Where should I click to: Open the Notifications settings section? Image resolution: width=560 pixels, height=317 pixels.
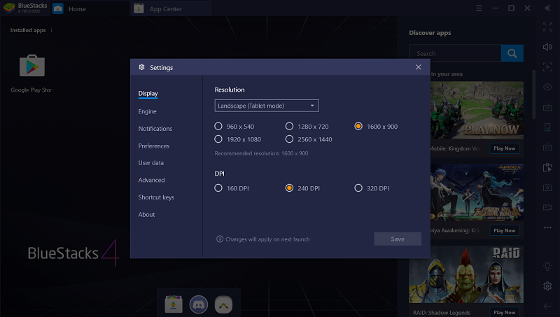coord(155,129)
